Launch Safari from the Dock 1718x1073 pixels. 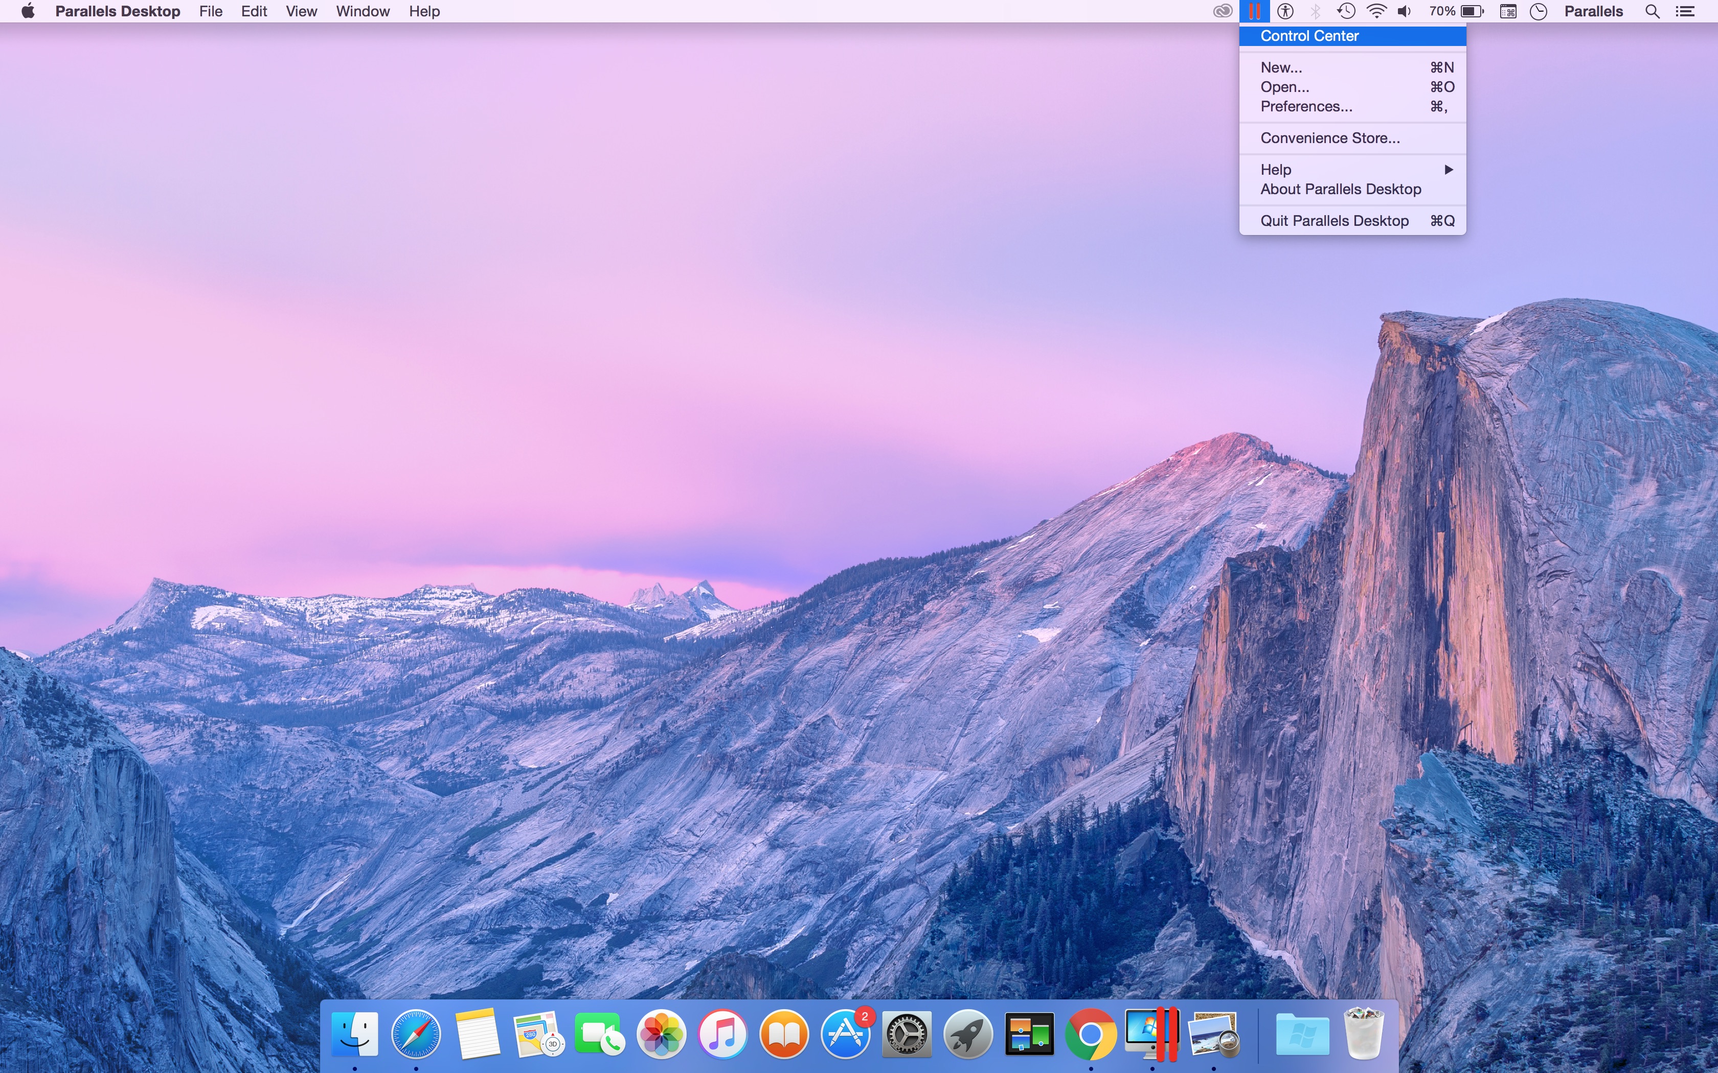(x=416, y=1034)
